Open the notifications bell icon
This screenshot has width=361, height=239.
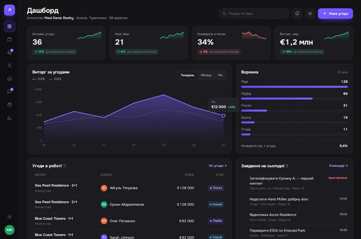(x=297, y=14)
